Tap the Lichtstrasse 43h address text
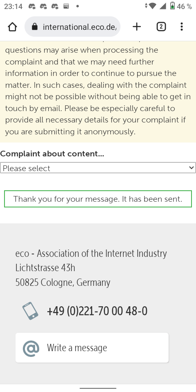Viewport: 196px width, 392px height. tap(45, 268)
